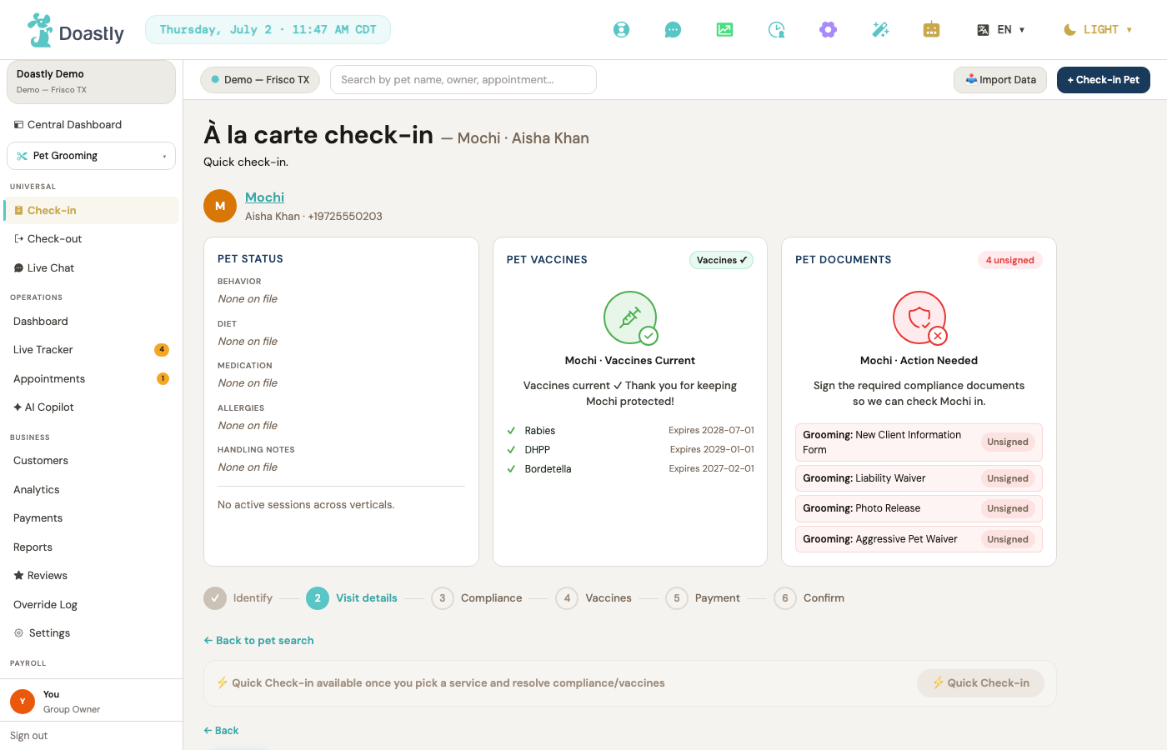Open the chat bubble icon in header

(x=673, y=30)
